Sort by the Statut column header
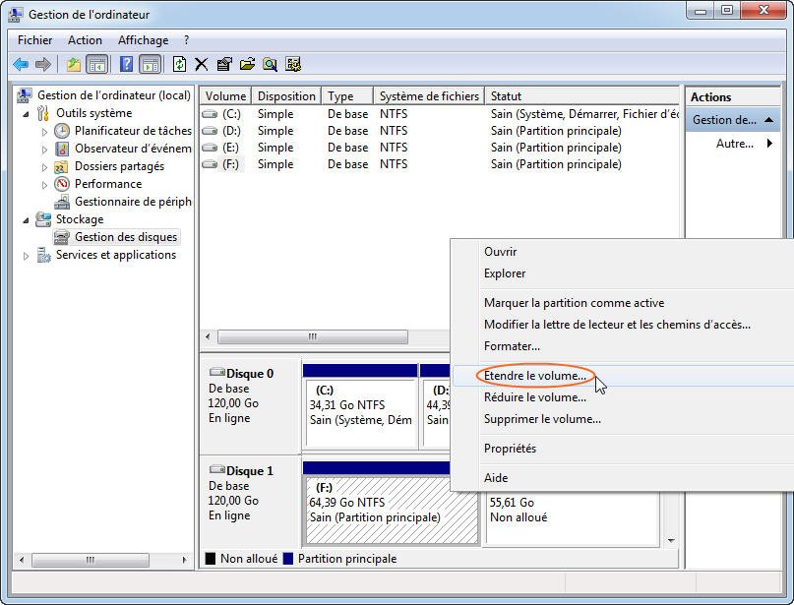 [581, 96]
